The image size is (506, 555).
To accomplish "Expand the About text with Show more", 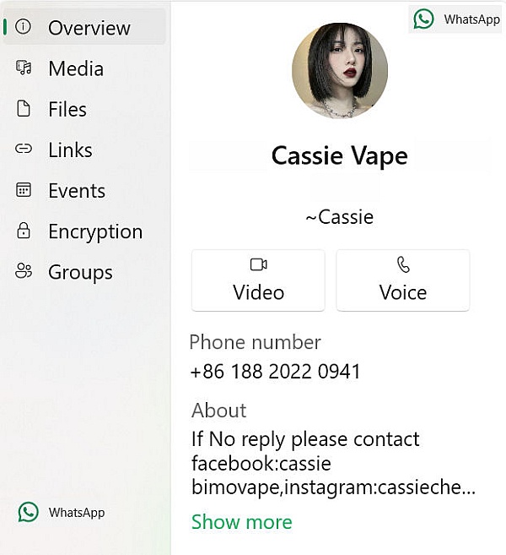I will pyautogui.click(x=241, y=522).
